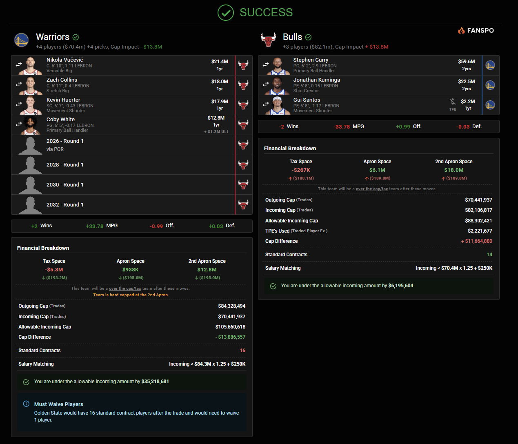Viewport: 518px width, 444px height.
Task: Click Bulls 2nd Apron Space value $18.0M
Action: 454,170
